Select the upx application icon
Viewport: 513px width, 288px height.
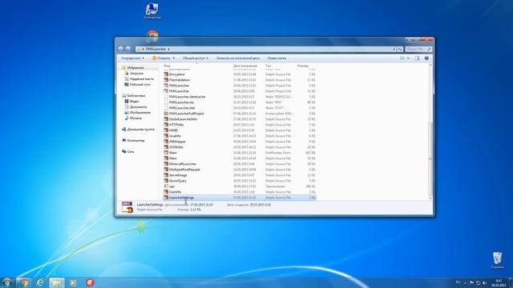166,186
